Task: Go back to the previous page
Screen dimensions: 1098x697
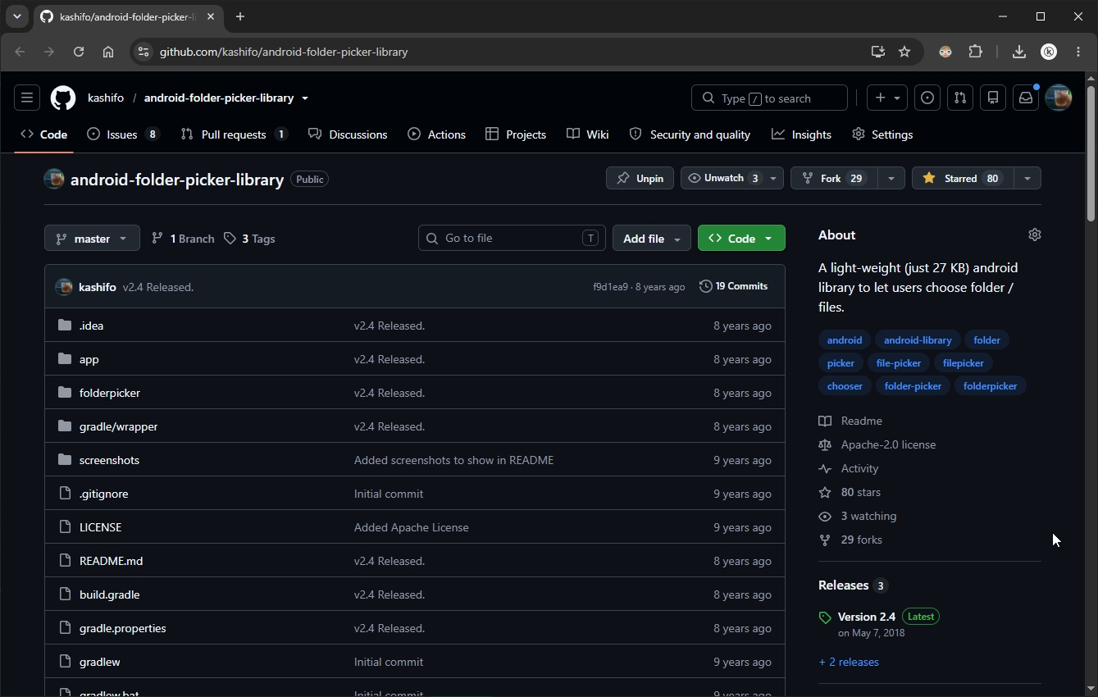Action: click(20, 52)
